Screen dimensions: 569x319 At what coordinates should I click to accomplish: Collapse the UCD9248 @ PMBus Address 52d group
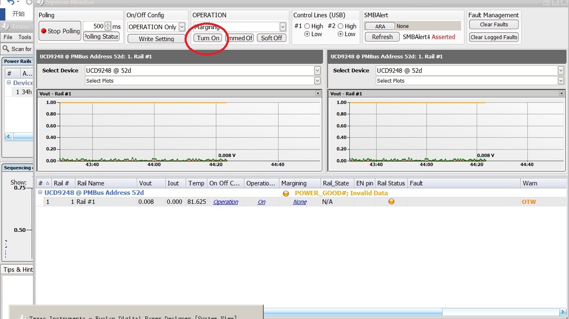coord(40,192)
